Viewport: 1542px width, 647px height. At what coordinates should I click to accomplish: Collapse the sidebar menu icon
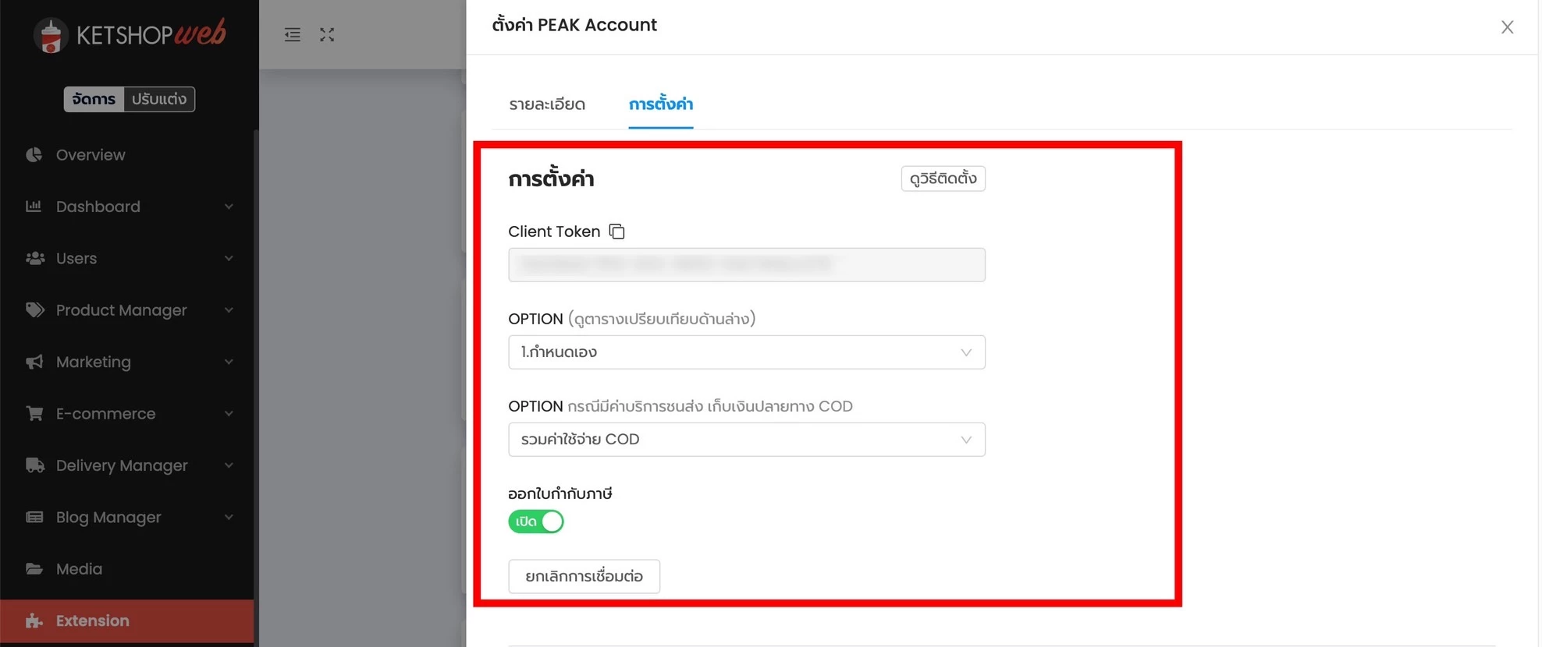click(293, 34)
